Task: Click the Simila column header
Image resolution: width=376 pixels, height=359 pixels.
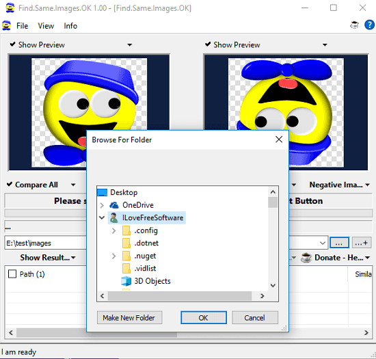Action: (x=363, y=274)
